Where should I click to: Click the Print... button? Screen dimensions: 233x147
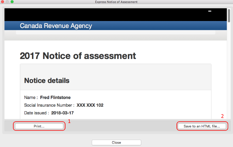click(x=39, y=126)
